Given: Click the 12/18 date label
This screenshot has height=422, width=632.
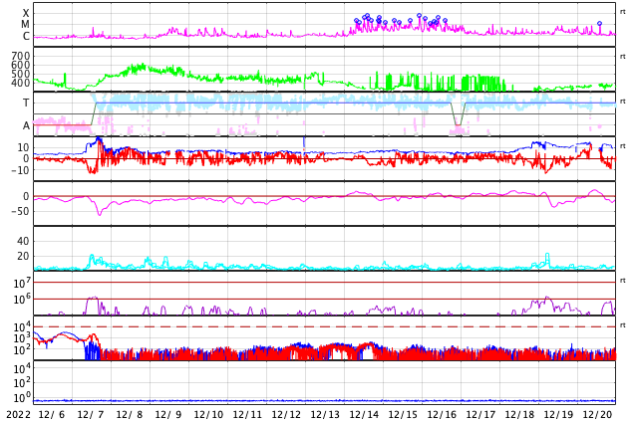Looking at the screenshot, I should 518,414.
